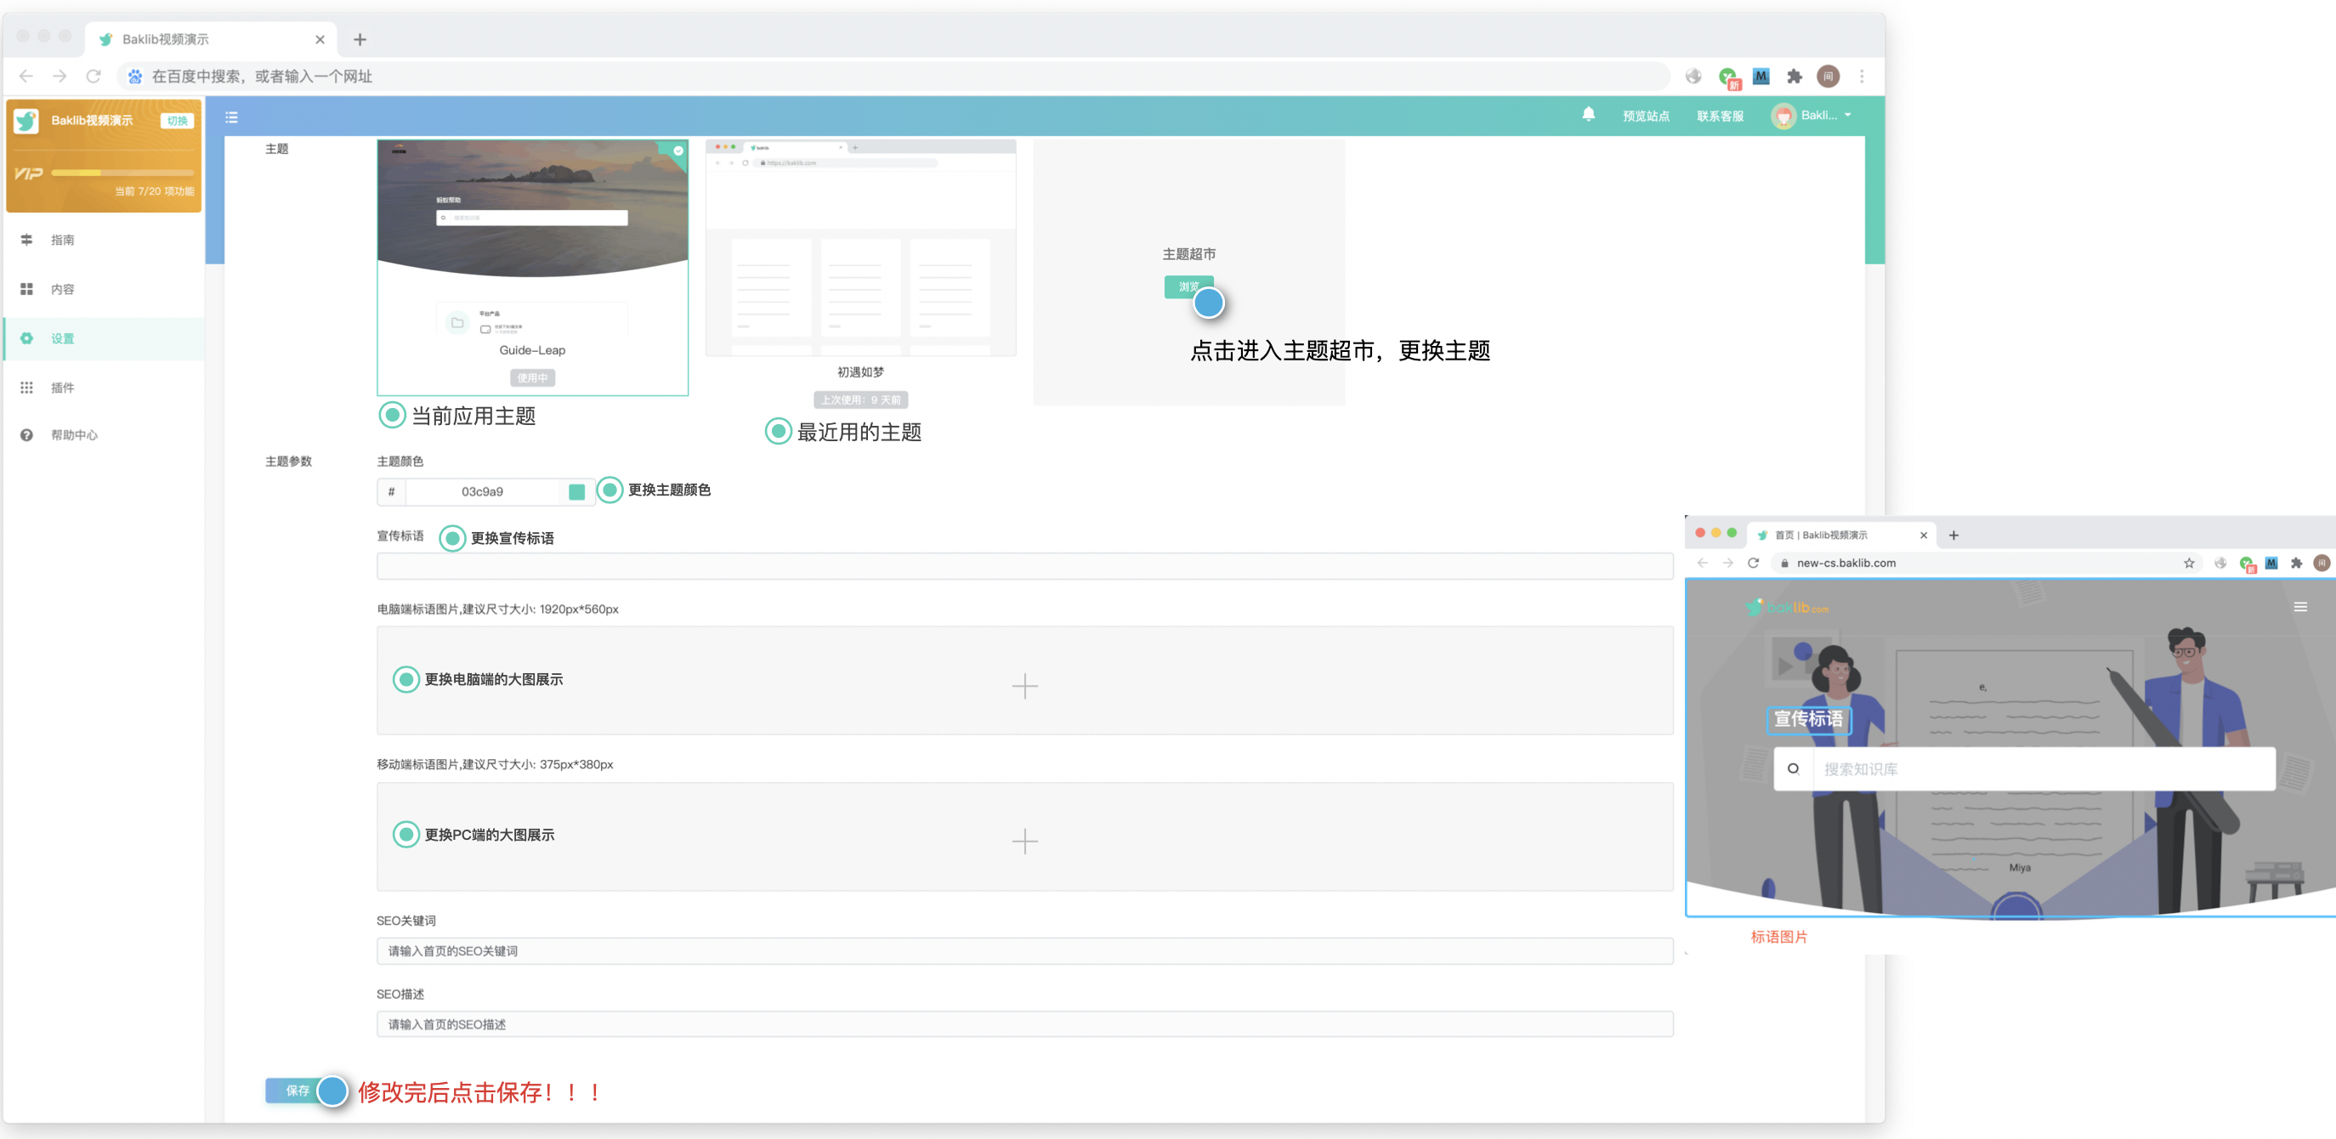
Task: Open extensions puzzle icon in second browser window
Action: point(2296,562)
